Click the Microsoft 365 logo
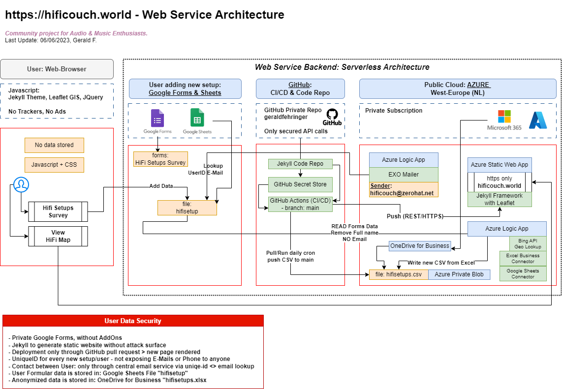Image resolution: width=562 pixels, height=389 pixels. (504, 117)
